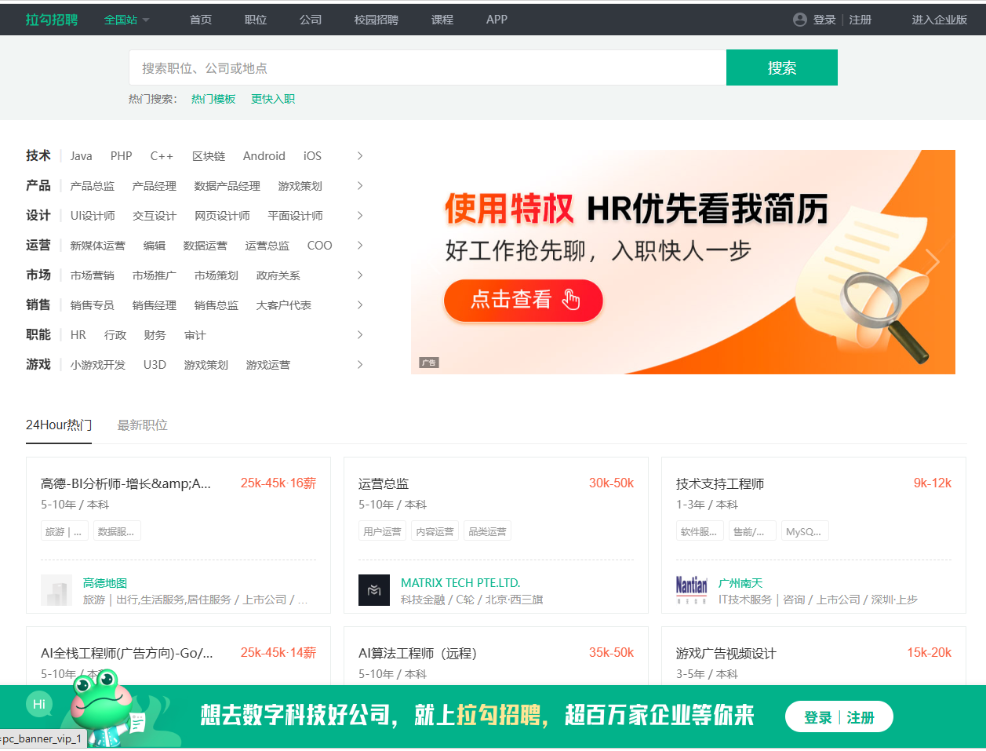Open the 技术支持工程师 job posting
Image resolution: width=986 pixels, height=751 pixels.
720,483
